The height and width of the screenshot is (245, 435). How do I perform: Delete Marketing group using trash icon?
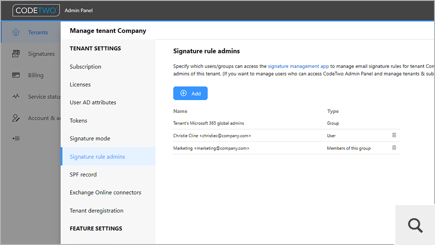tap(394, 148)
